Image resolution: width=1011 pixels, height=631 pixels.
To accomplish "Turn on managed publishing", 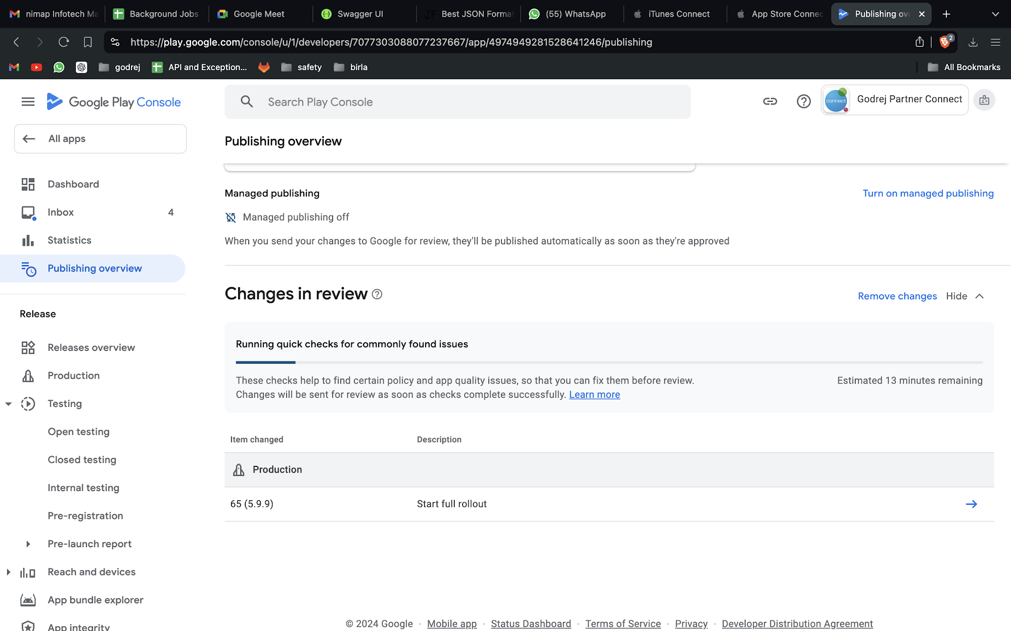I will (928, 193).
